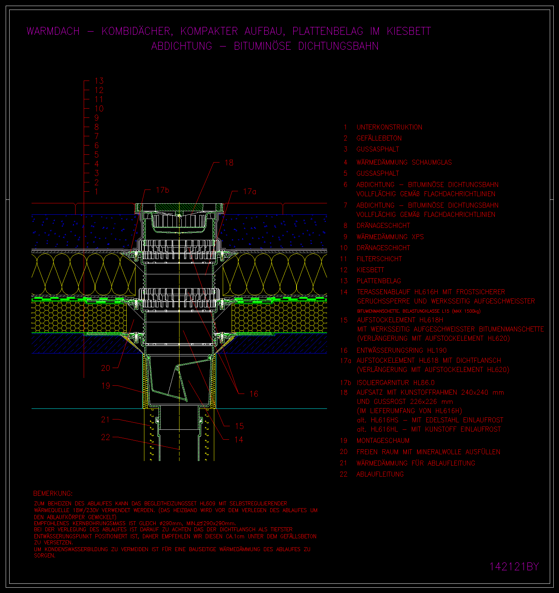The height and width of the screenshot is (593, 559).
Task: Click legend entry 'ENTWÄSSERUNGSRING HL190'
Action: [402, 350]
